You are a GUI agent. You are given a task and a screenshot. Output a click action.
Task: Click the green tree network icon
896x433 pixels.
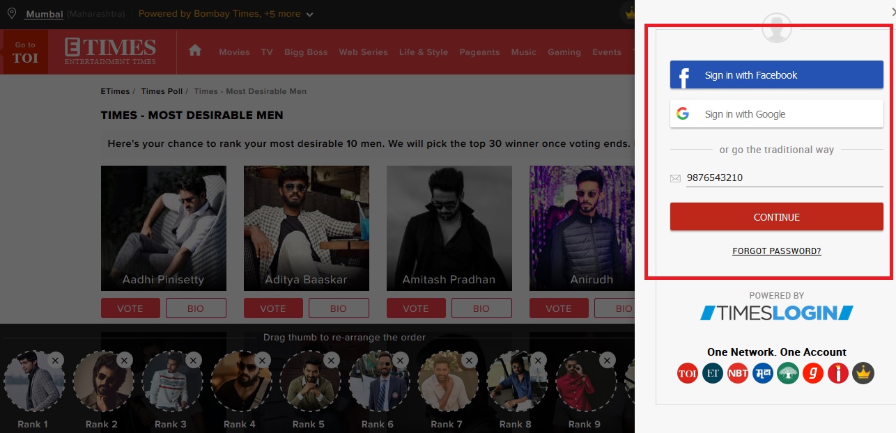coord(788,373)
